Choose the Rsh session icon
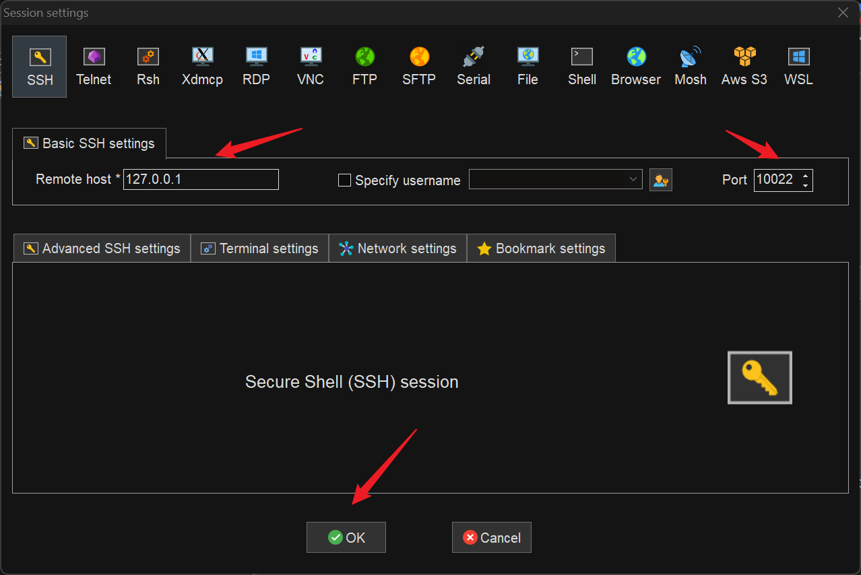 [148, 67]
